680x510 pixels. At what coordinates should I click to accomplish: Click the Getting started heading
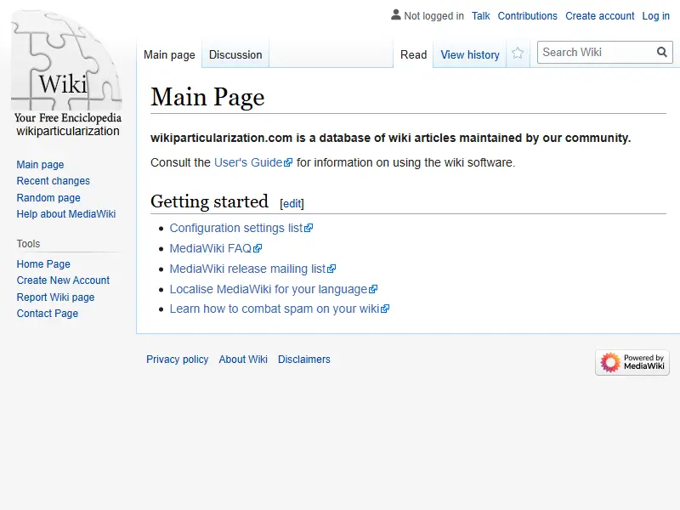[x=209, y=201]
